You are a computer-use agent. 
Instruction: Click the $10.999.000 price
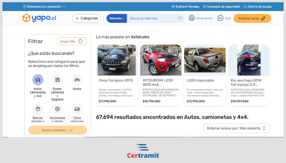tap(239, 101)
